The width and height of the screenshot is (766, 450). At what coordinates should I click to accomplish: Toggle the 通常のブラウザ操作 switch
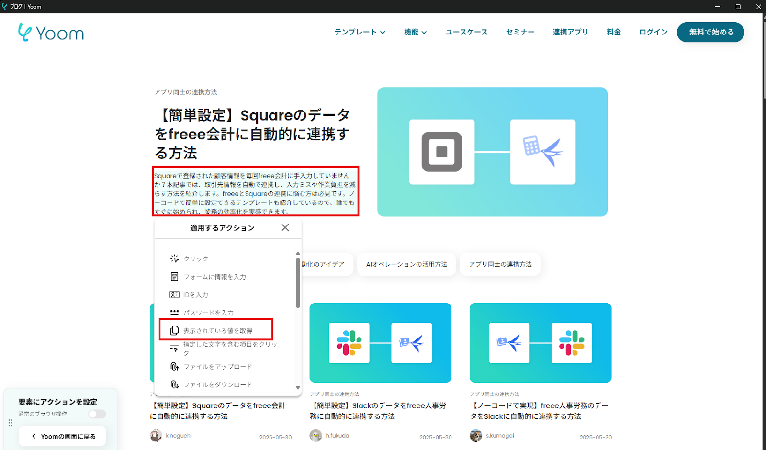click(x=97, y=414)
